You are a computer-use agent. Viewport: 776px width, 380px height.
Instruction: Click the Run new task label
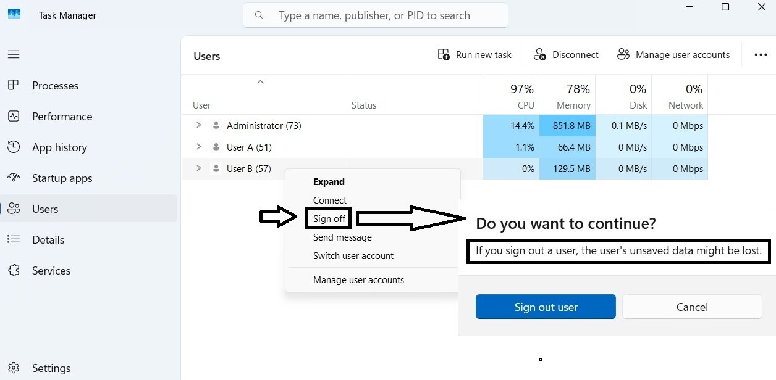[484, 55]
